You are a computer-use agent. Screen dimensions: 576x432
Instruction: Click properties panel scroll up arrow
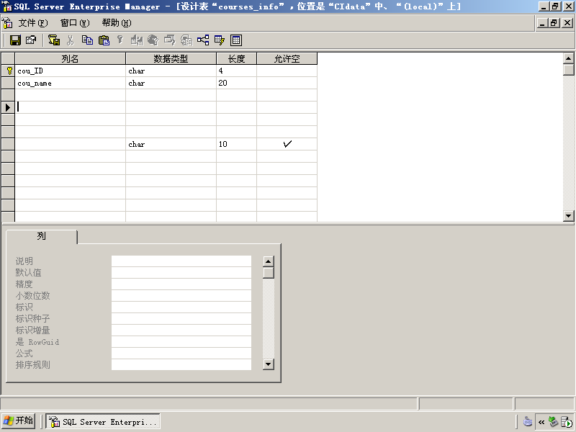[x=269, y=261]
